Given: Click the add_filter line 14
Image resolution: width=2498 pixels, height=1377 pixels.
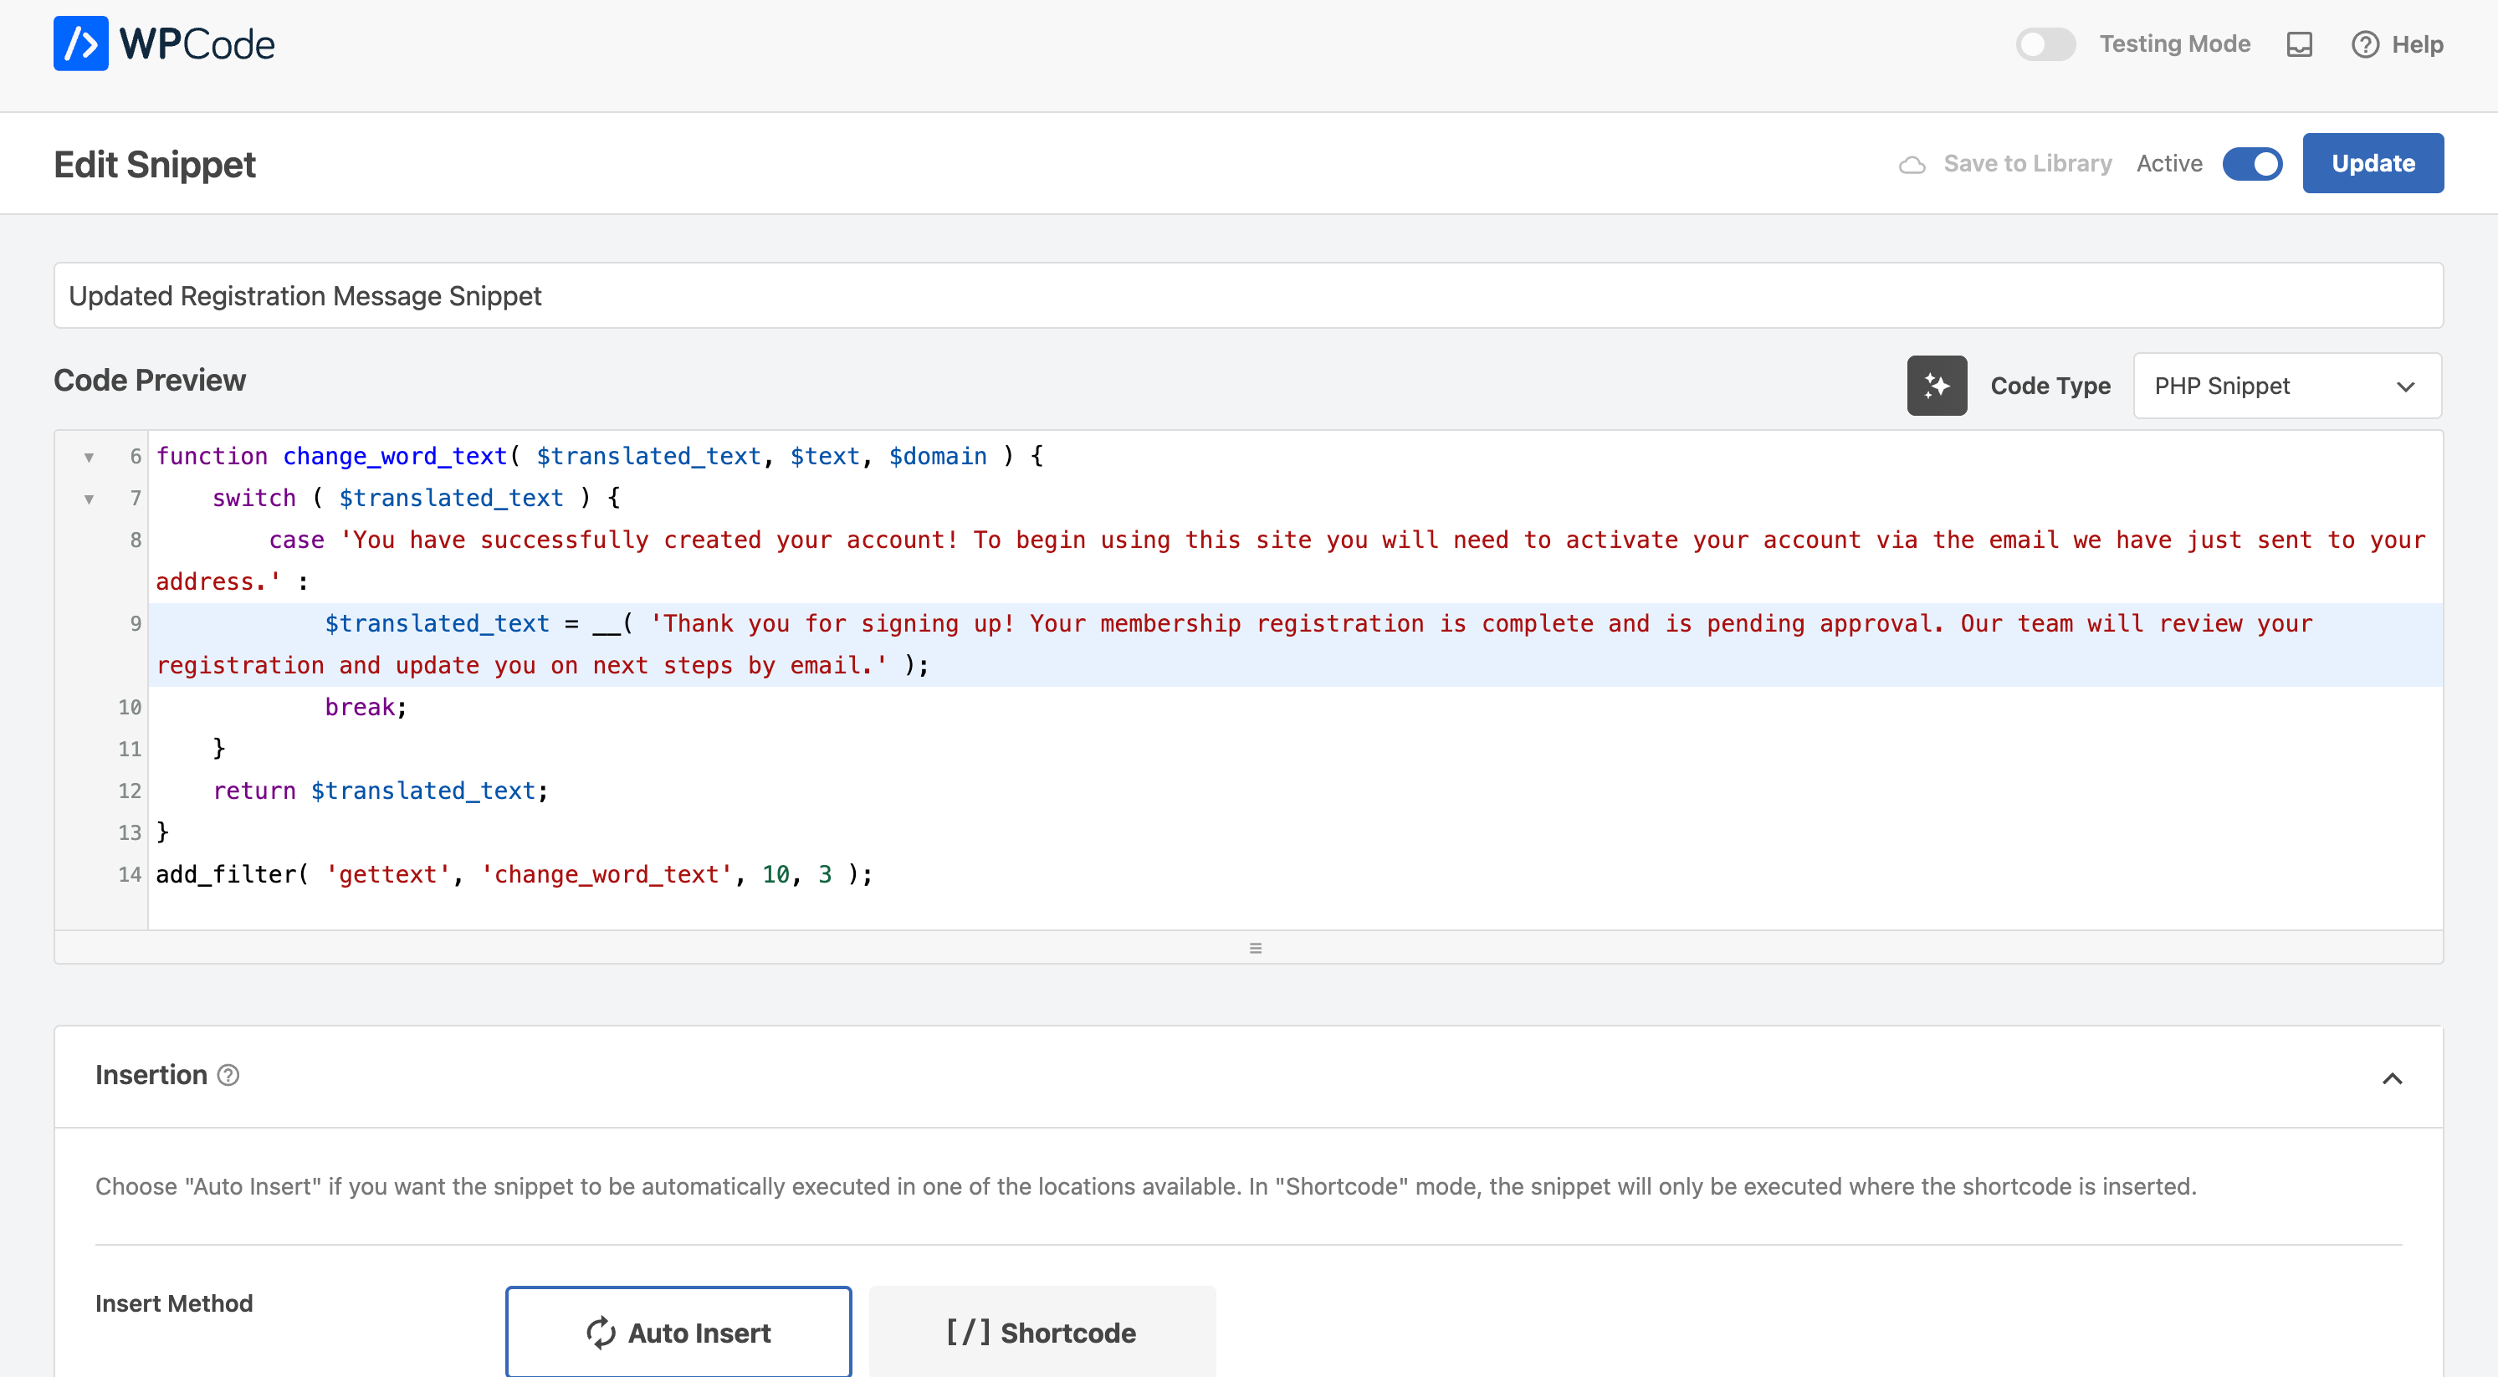Looking at the screenshot, I should coord(514,873).
